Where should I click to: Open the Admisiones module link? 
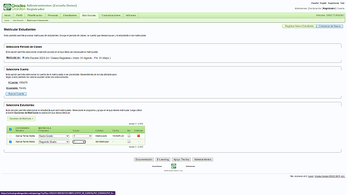click(x=301, y=9)
